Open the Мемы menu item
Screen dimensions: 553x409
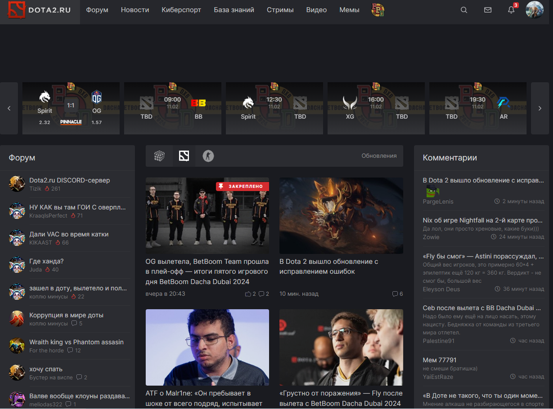(349, 10)
